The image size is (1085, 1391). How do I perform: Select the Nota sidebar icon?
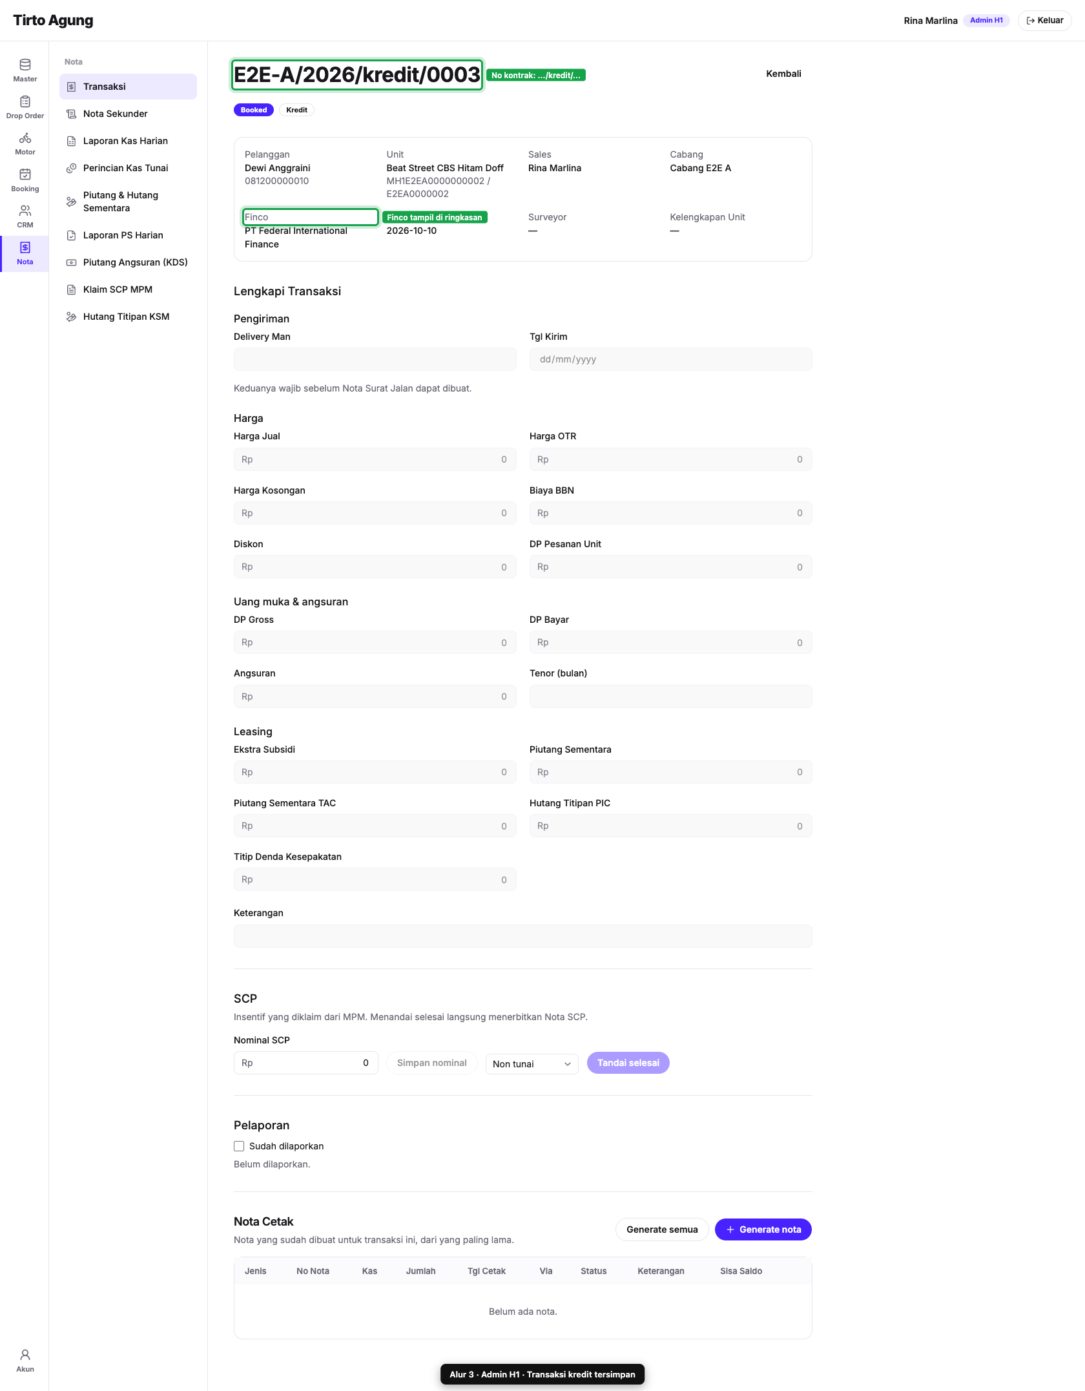[x=25, y=247]
